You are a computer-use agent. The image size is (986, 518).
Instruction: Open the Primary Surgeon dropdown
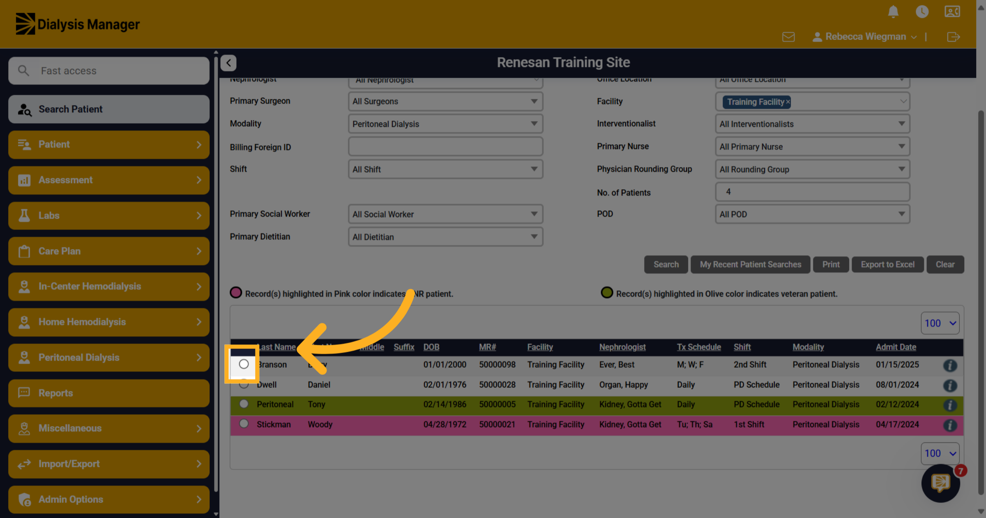[x=445, y=101]
